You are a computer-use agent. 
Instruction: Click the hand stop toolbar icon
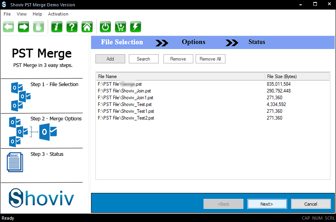(39, 27)
